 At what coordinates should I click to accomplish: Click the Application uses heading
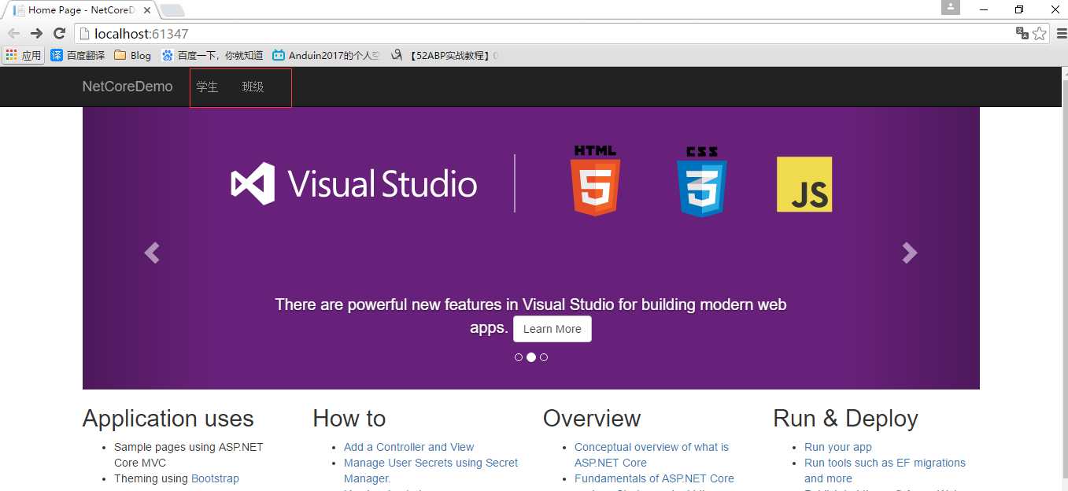coord(168,418)
